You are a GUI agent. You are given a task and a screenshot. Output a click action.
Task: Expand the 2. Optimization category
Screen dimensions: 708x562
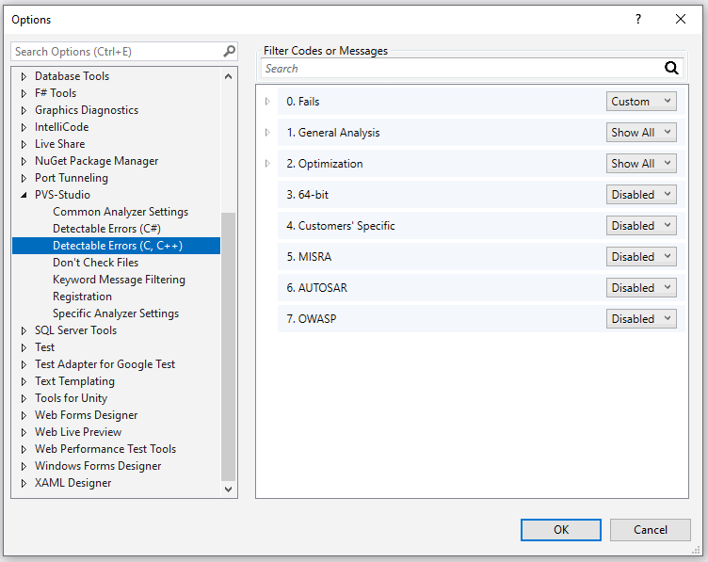pyautogui.click(x=267, y=164)
